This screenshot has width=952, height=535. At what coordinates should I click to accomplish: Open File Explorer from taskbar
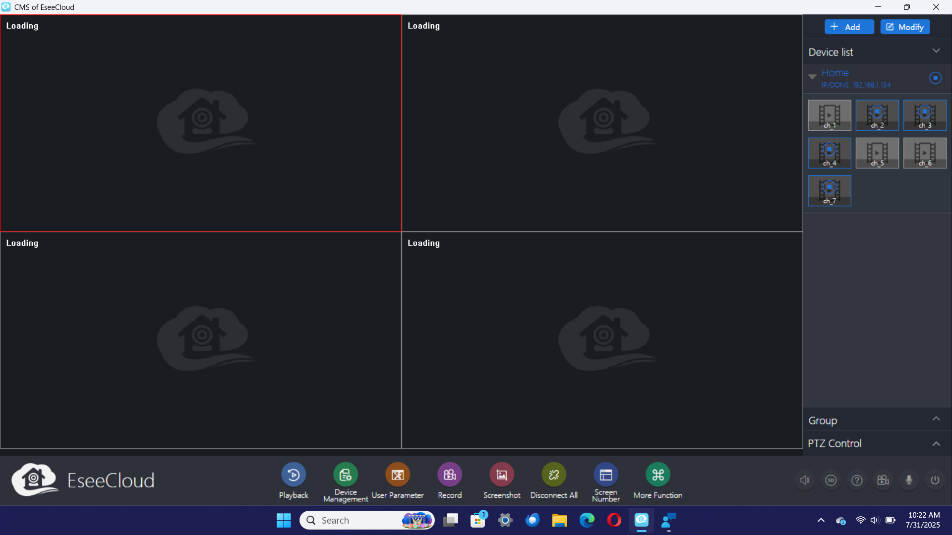pyautogui.click(x=560, y=520)
